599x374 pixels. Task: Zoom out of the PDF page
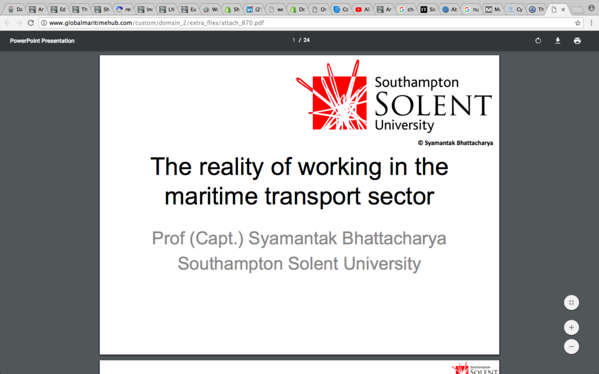pyautogui.click(x=571, y=347)
